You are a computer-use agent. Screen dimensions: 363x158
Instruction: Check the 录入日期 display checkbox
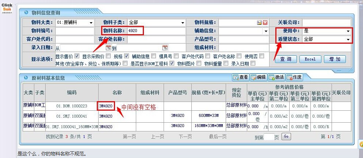(253, 63)
